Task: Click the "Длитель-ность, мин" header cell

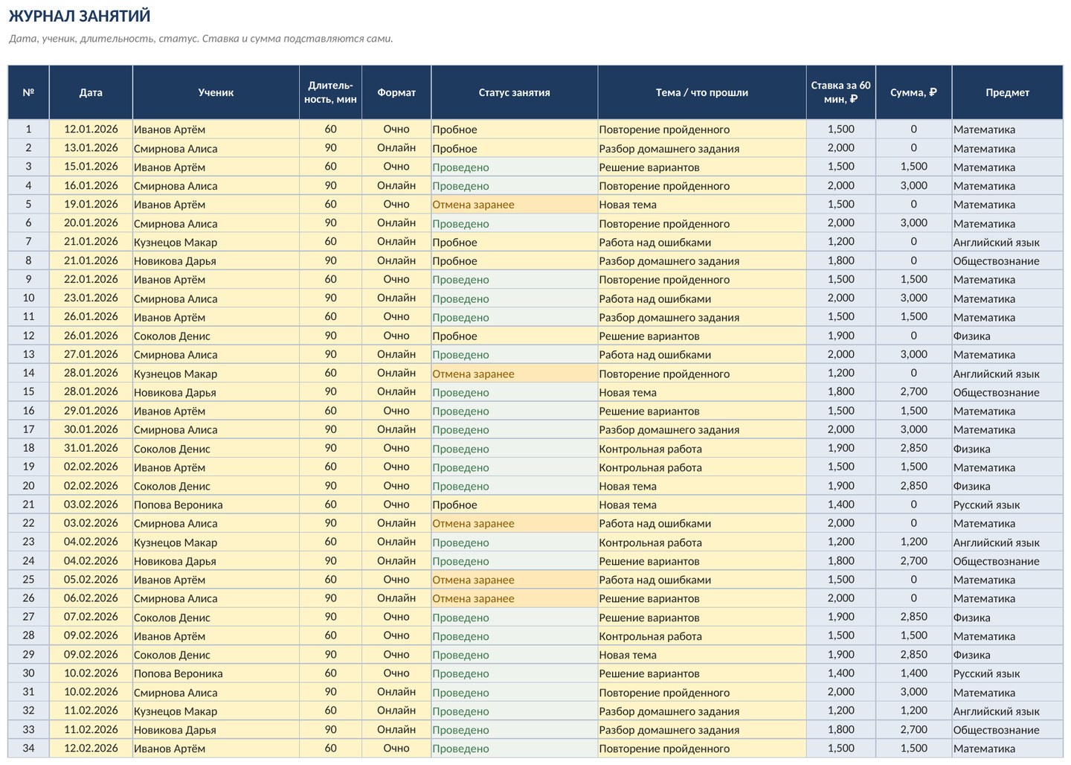Action: (x=330, y=92)
